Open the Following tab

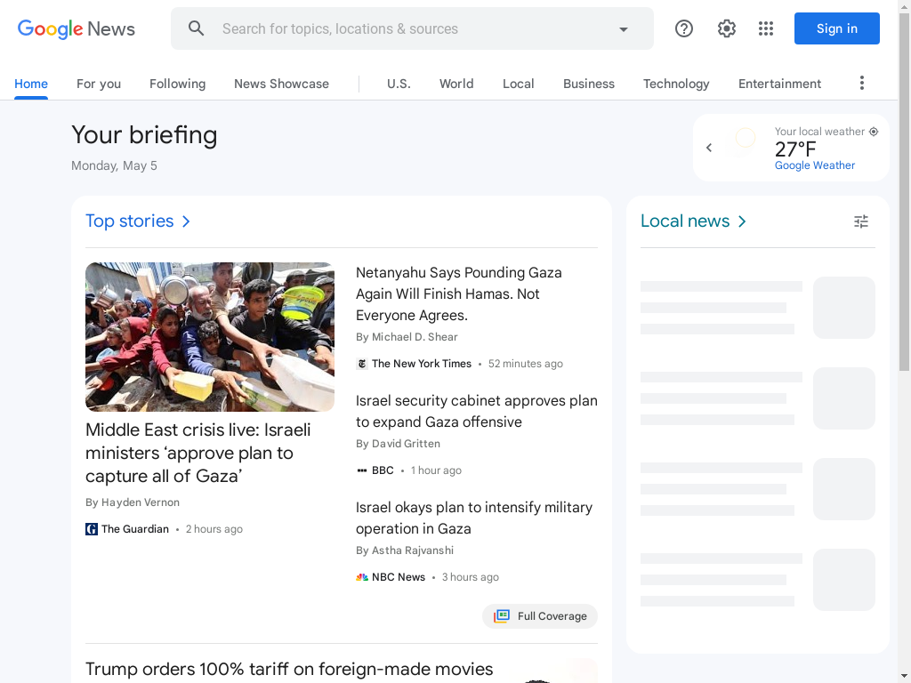click(177, 84)
